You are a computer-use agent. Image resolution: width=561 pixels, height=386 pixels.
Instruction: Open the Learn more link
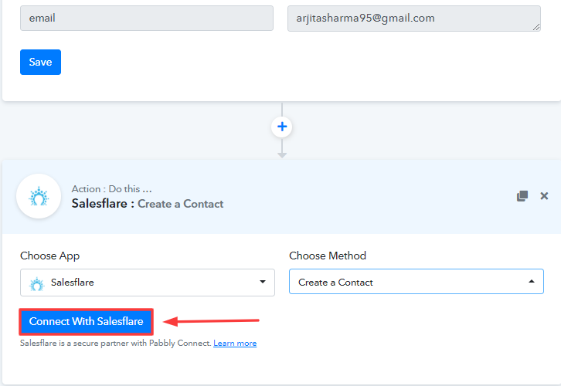[235, 343]
